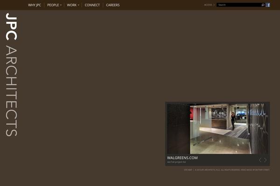The height and width of the screenshot is (186, 280).
Task: Open the SITE MAP footer link
Action: [188, 170]
